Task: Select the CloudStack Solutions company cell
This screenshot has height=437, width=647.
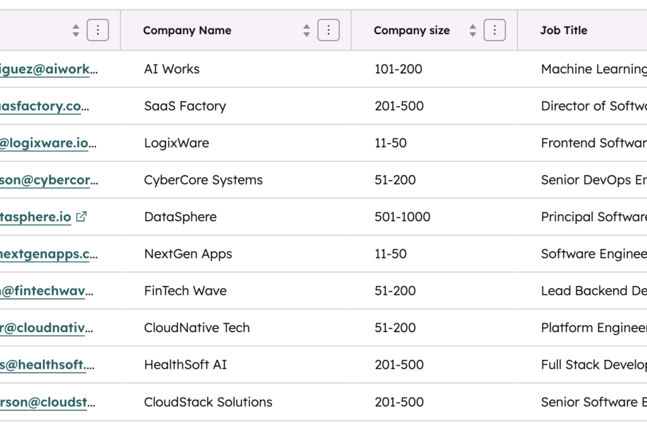Action: click(208, 402)
